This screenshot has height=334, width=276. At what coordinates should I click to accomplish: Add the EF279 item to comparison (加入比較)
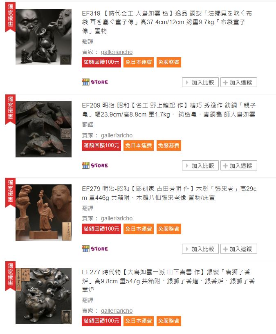coord(200,249)
